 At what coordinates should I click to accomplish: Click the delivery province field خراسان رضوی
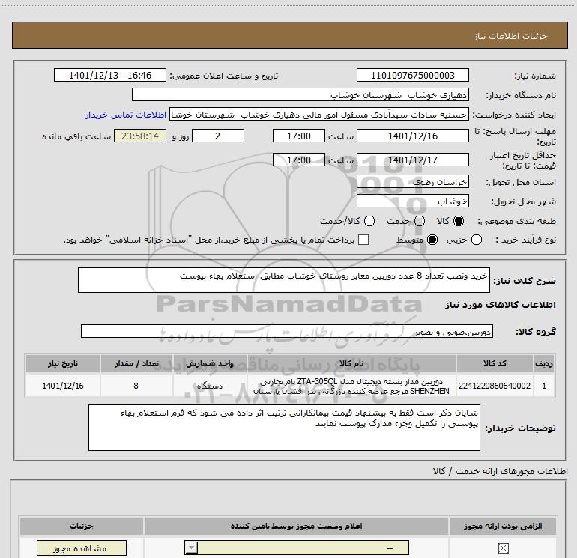click(x=412, y=182)
